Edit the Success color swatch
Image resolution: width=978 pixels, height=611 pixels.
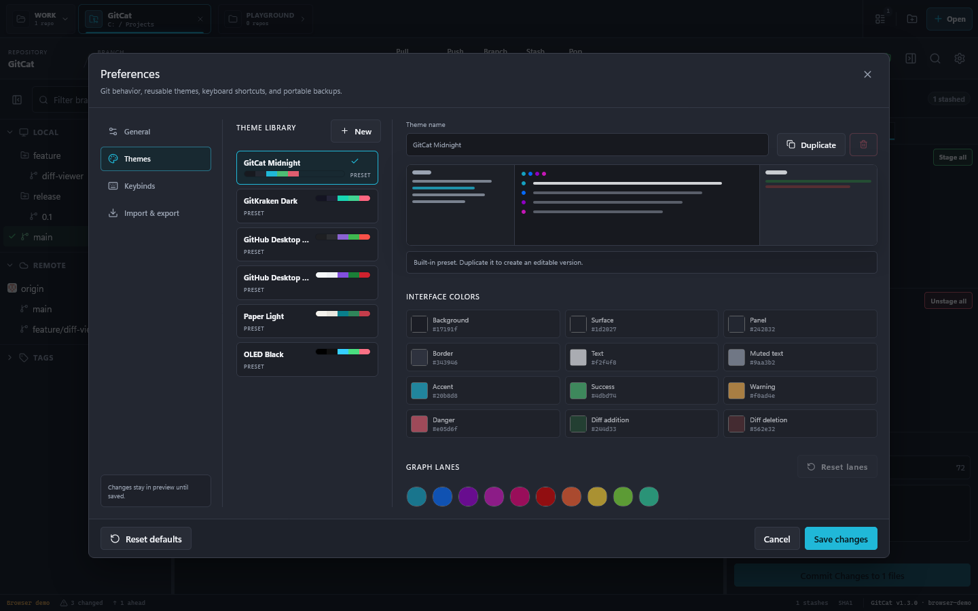tap(578, 391)
